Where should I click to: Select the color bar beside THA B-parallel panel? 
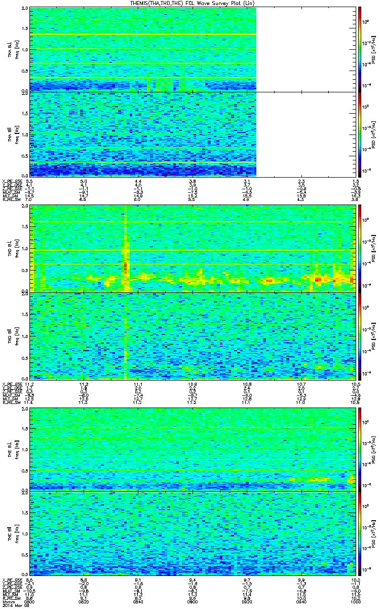[x=359, y=134]
